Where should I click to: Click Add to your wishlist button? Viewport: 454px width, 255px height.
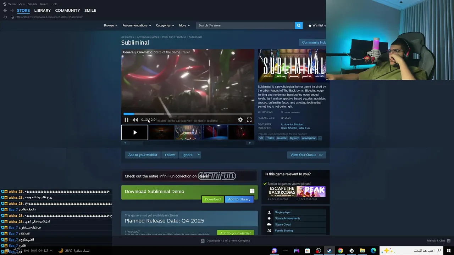[x=143, y=155]
